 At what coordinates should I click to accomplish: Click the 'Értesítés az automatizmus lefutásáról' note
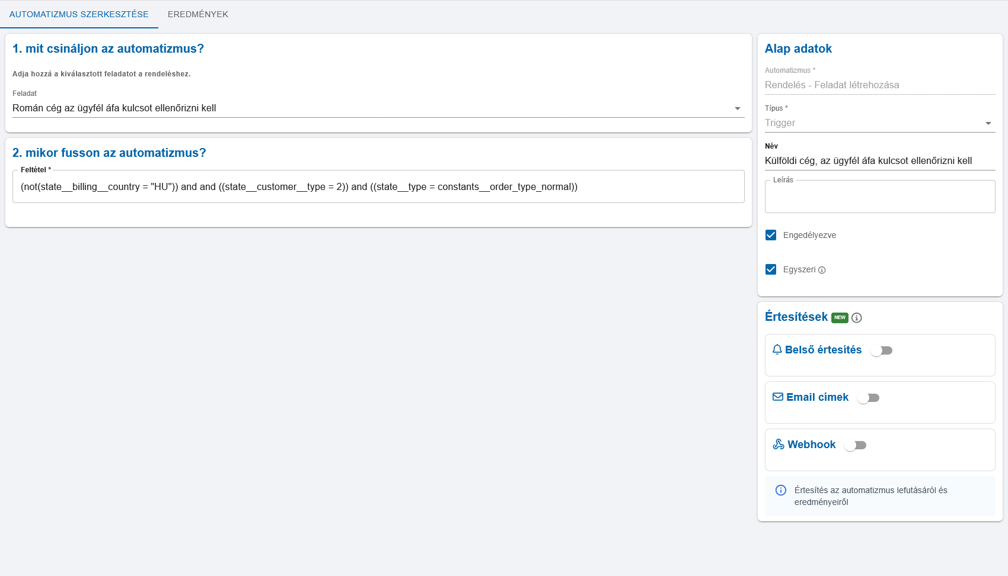point(870,496)
